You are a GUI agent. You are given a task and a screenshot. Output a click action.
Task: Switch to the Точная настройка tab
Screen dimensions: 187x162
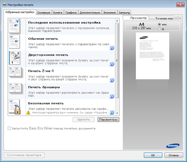[162, 18]
